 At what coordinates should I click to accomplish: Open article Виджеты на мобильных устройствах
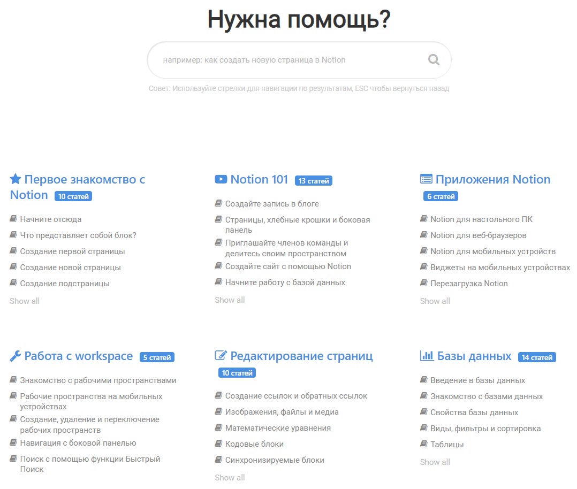[x=500, y=268]
